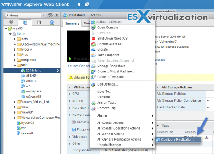214x154 pixels.
Task: Click the Migrate icon
Action: (x=94, y=50)
